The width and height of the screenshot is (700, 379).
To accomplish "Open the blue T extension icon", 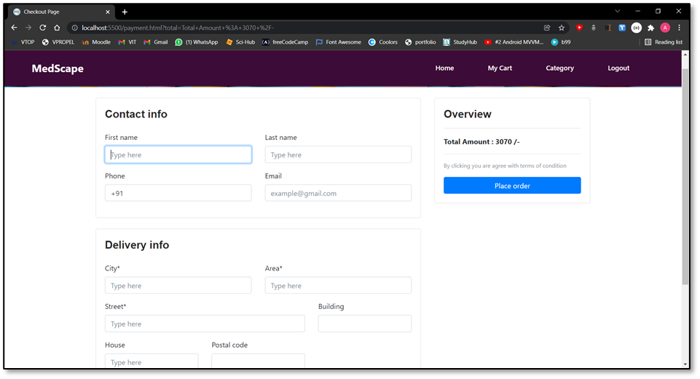I will pos(622,28).
